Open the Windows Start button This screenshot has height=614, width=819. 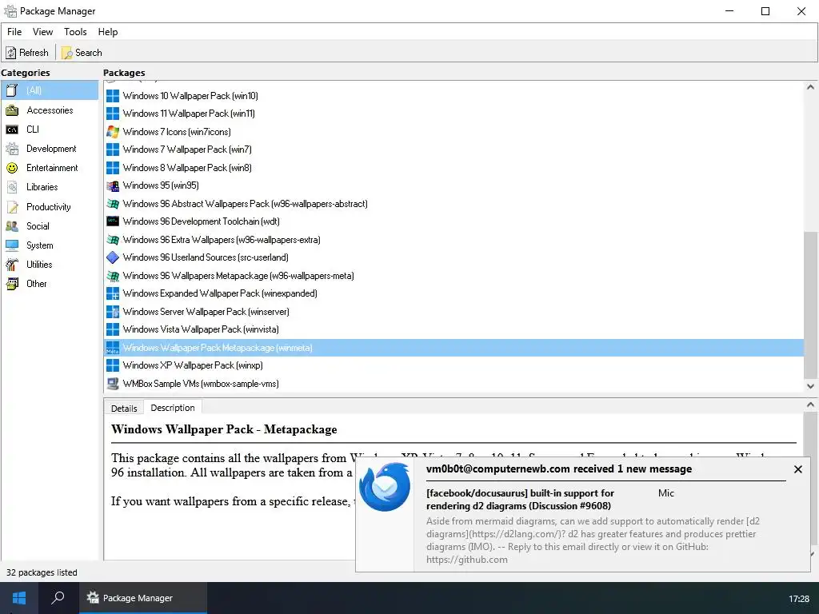(19, 598)
